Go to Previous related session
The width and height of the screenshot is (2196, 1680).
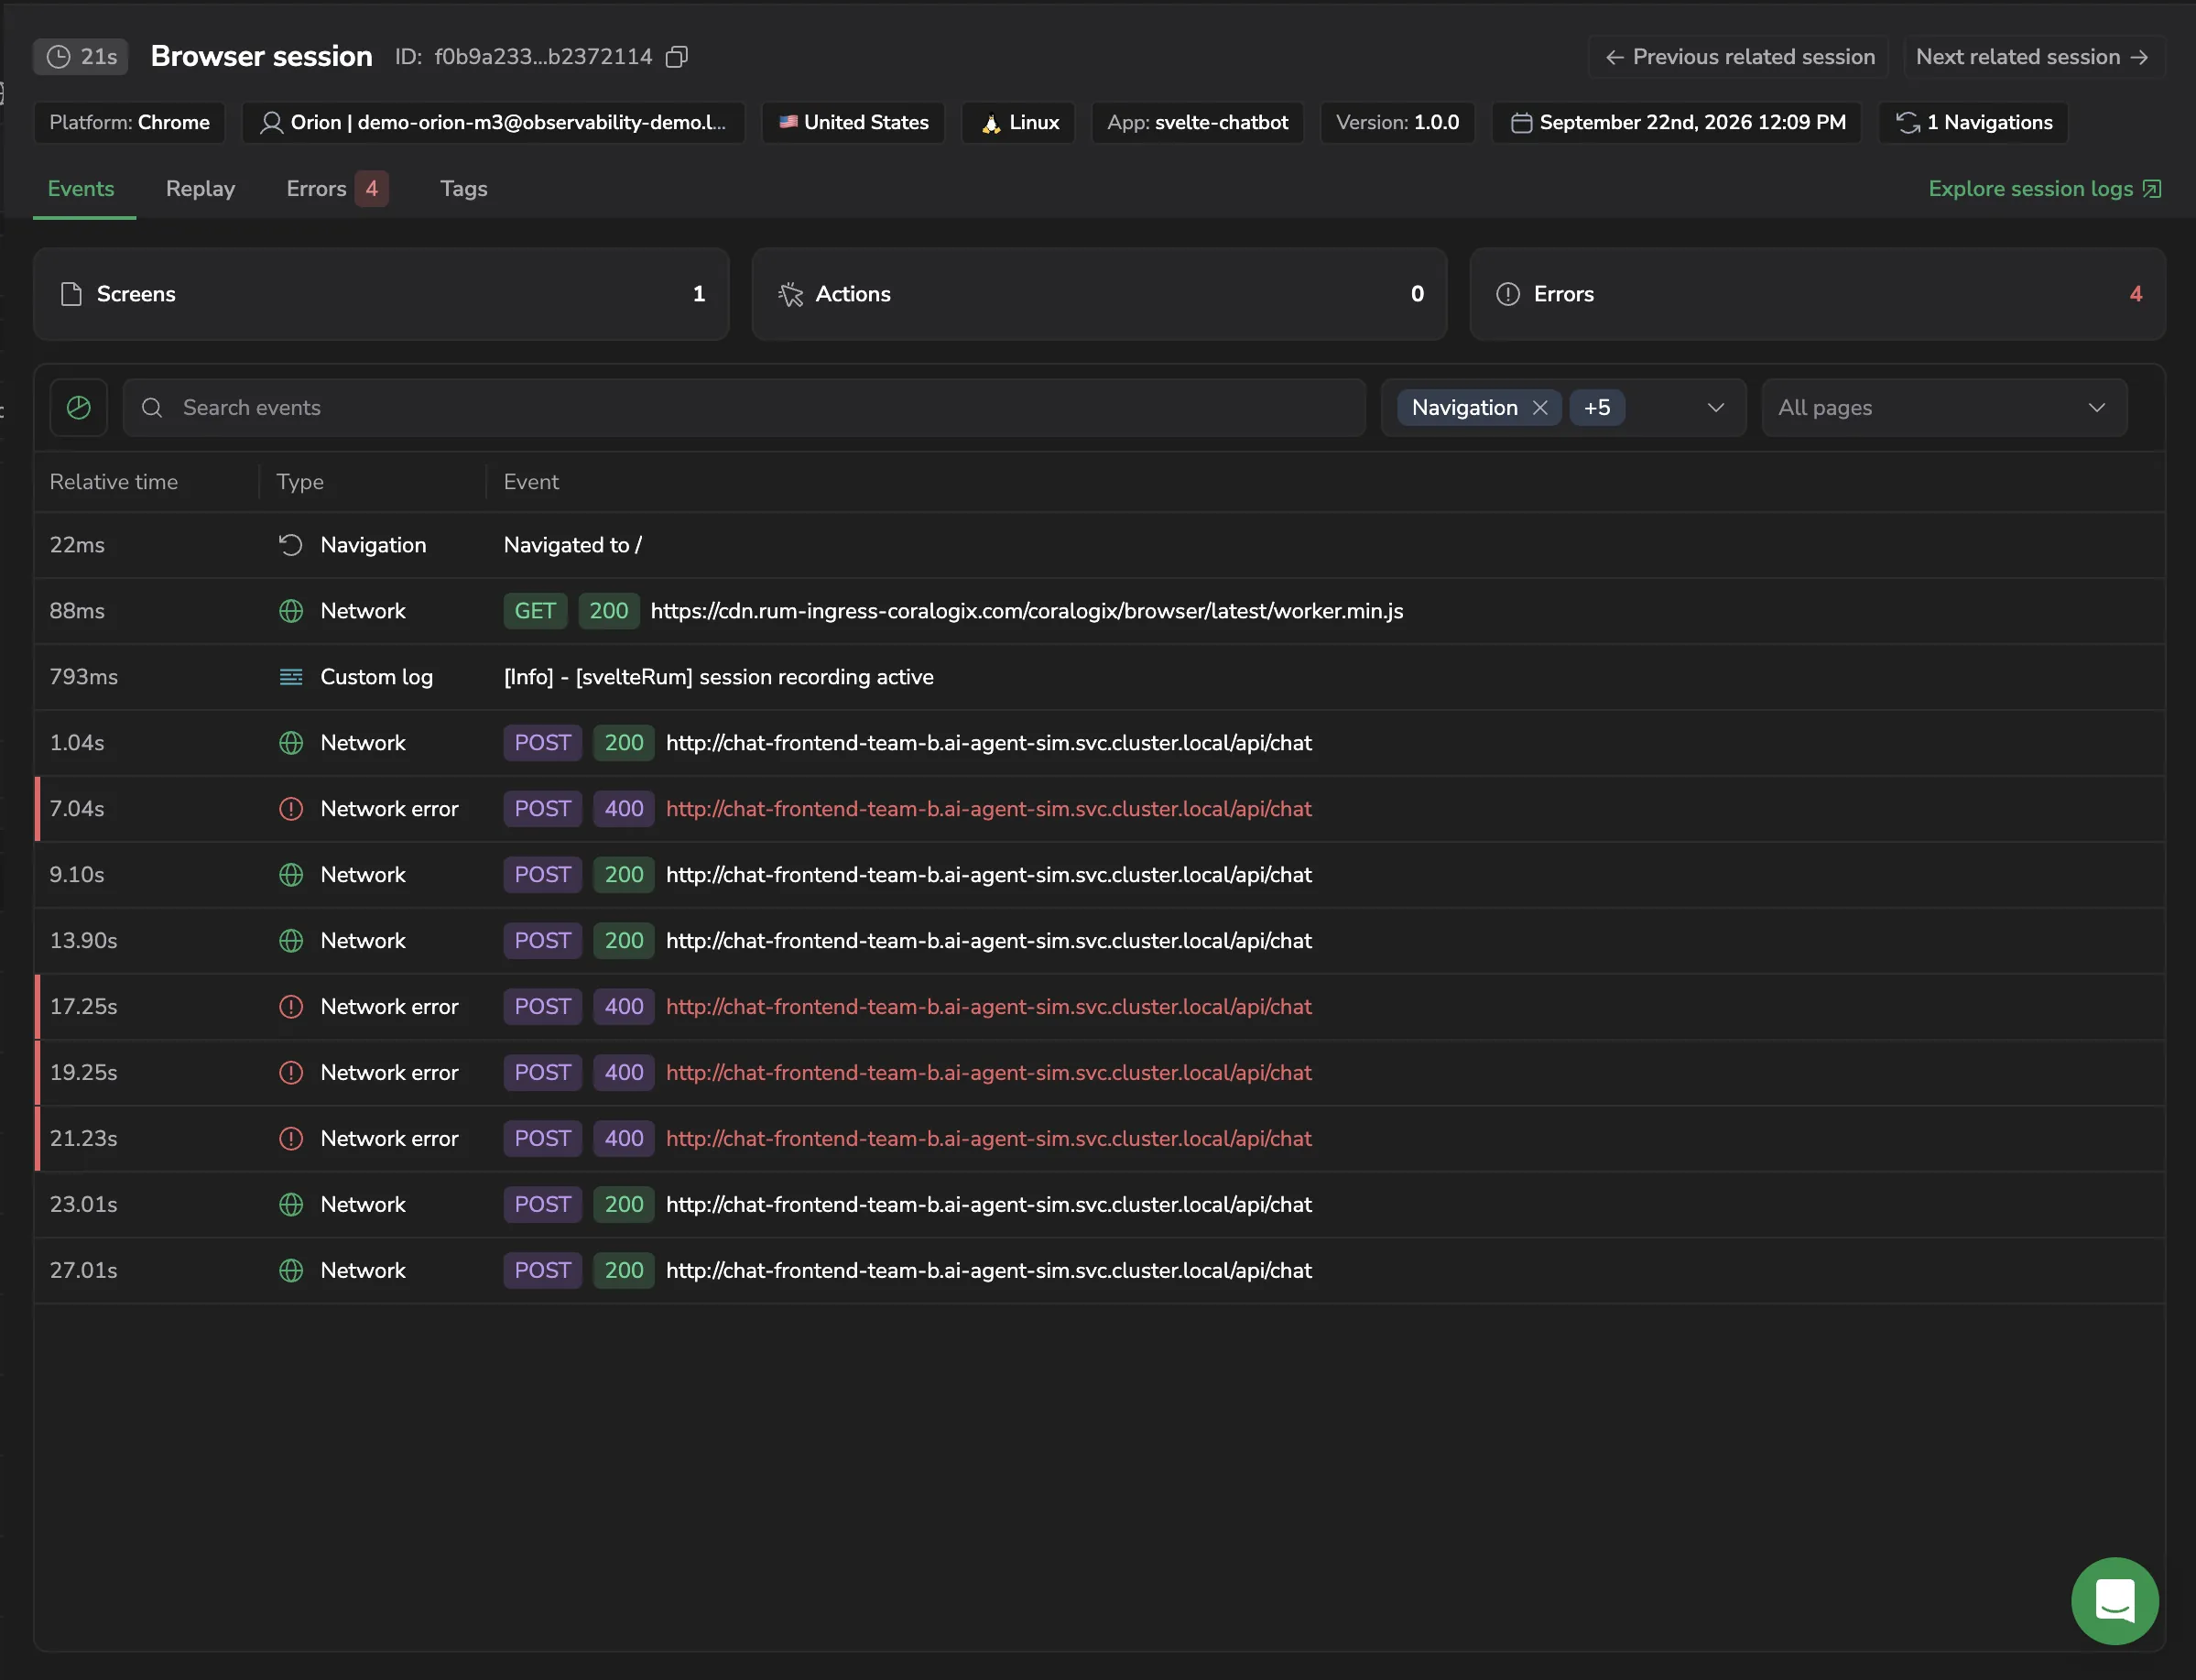[x=1738, y=57]
